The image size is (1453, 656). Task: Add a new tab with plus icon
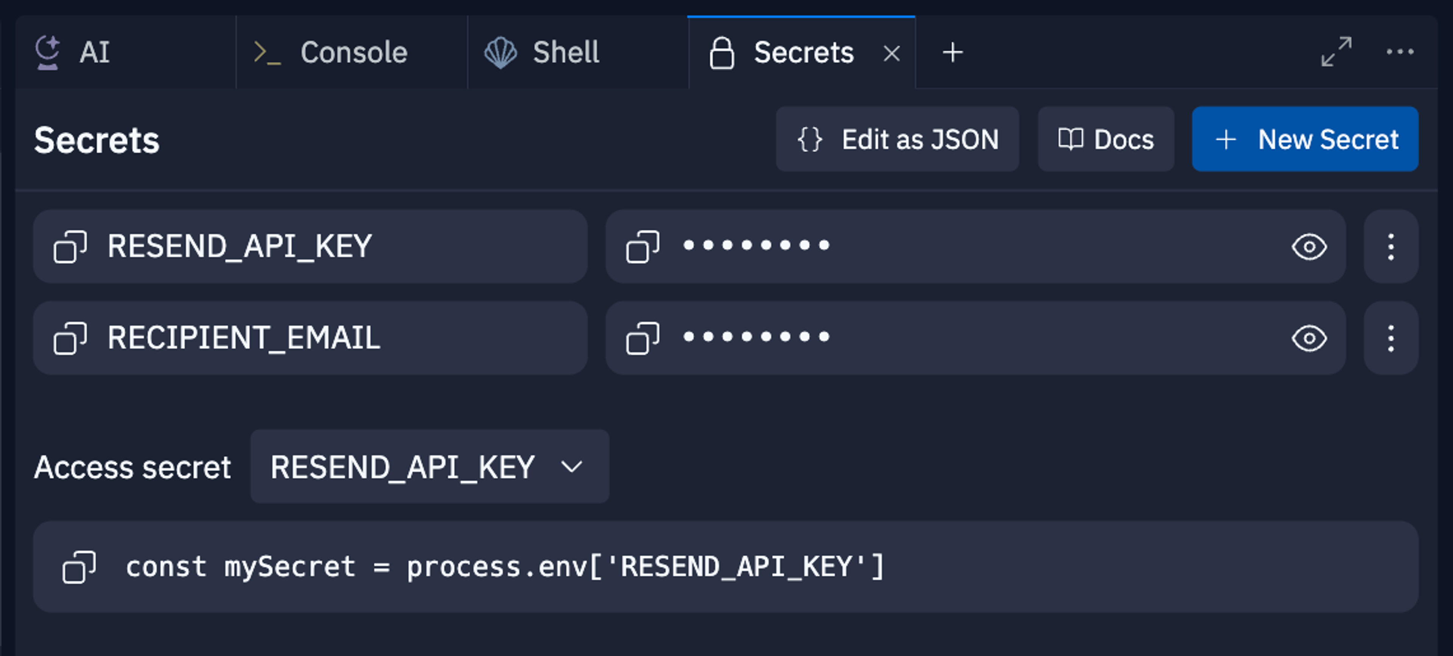click(x=953, y=53)
